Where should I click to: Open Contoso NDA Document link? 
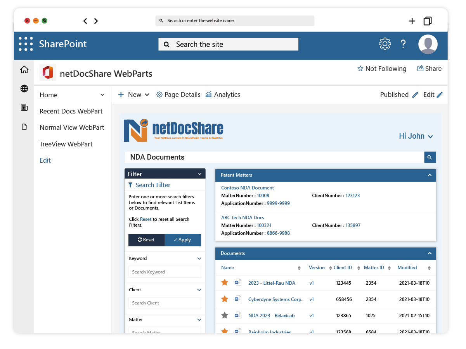click(x=248, y=188)
